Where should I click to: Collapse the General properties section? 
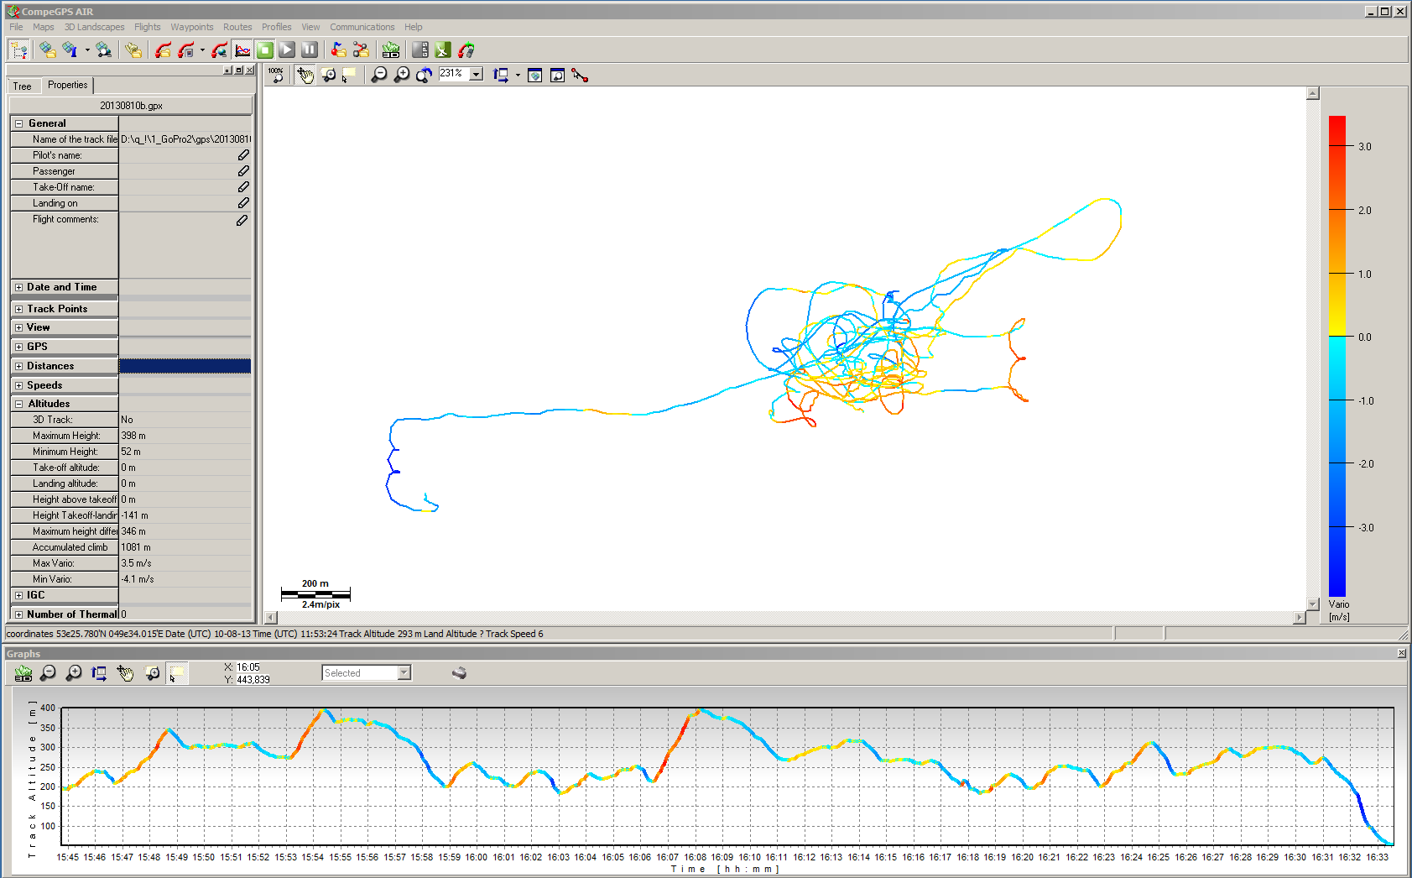click(x=18, y=123)
